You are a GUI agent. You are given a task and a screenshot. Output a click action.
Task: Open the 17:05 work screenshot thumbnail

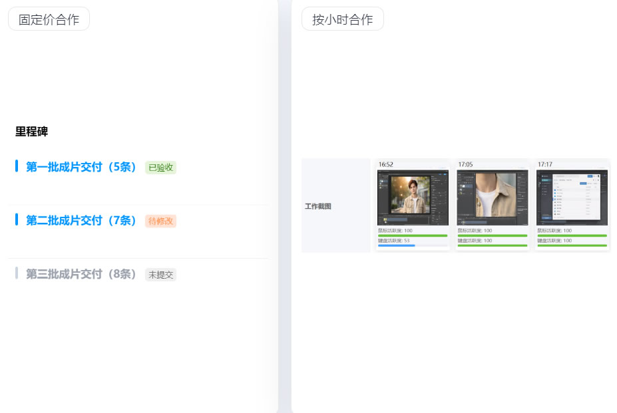coord(493,198)
